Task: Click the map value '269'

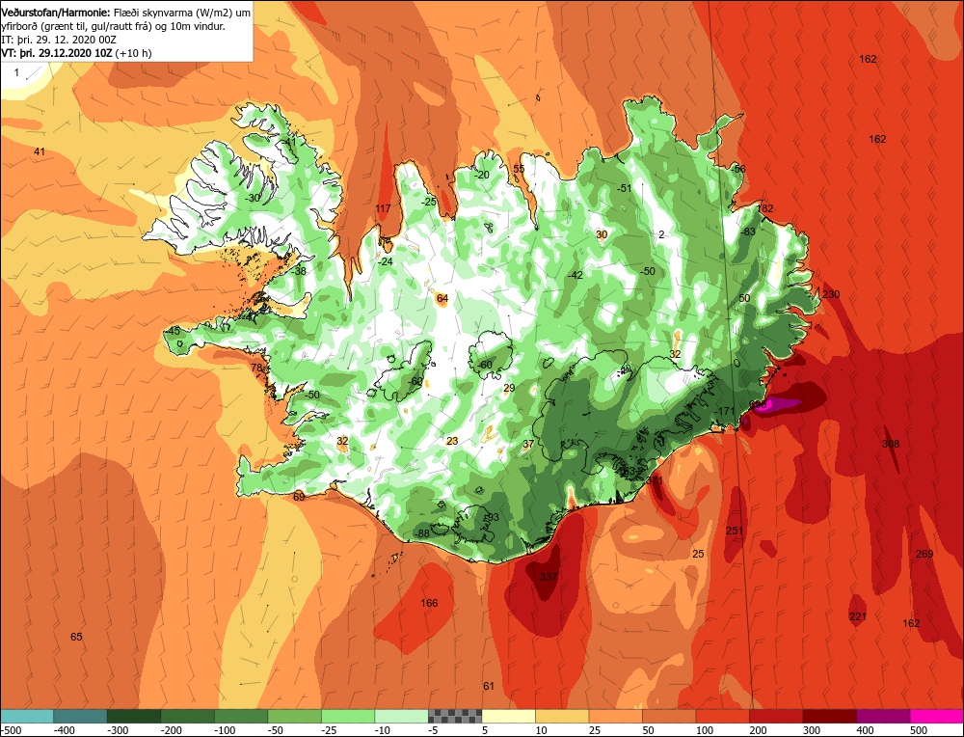Action: click(x=924, y=554)
